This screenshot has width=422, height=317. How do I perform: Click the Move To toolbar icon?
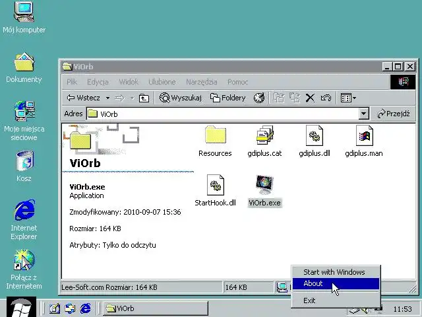click(279, 98)
